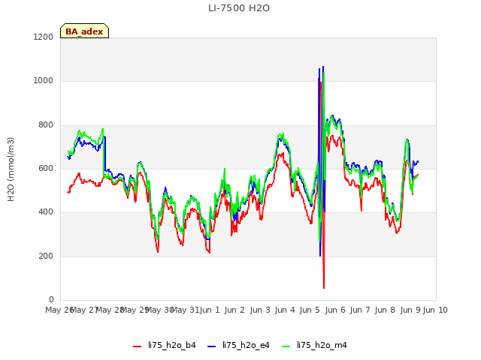This screenshot has width=481, height=360.
Task: Click the y-axis label 0
Action: pos(51,299)
